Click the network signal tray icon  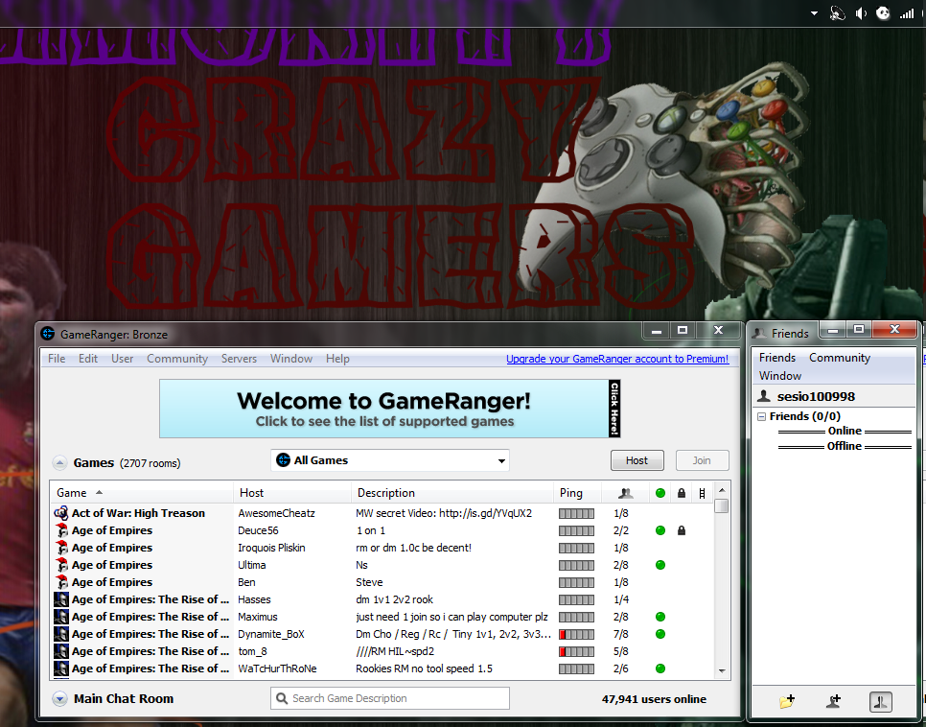point(907,13)
